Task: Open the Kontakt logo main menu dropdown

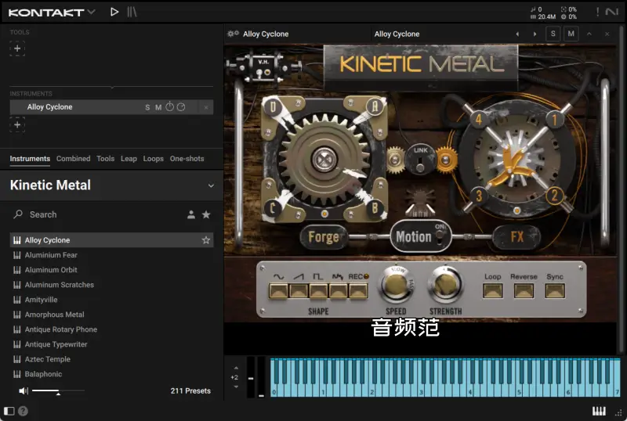Action: (52, 13)
